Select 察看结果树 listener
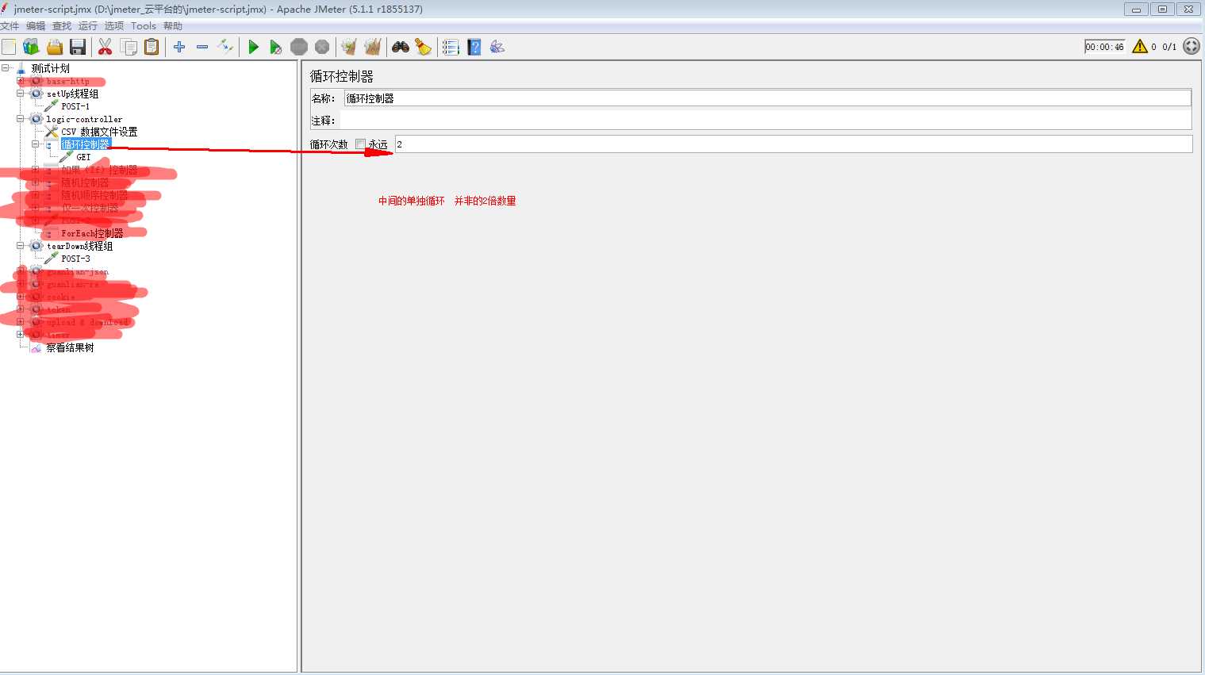The height and width of the screenshot is (675, 1205). point(70,347)
